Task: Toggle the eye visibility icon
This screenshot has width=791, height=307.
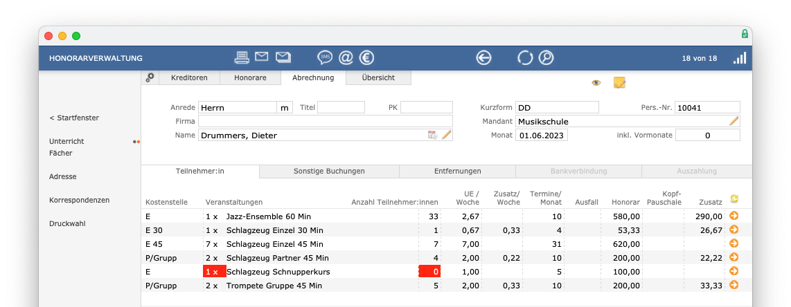Action: (x=596, y=83)
